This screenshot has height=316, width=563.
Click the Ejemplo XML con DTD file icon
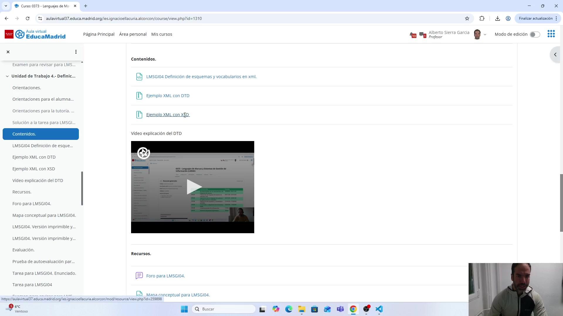139,96
